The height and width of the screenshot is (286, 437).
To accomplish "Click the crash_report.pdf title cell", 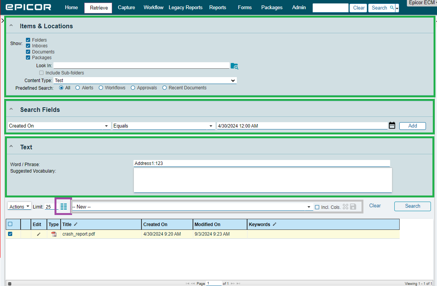I will tap(101, 234).
